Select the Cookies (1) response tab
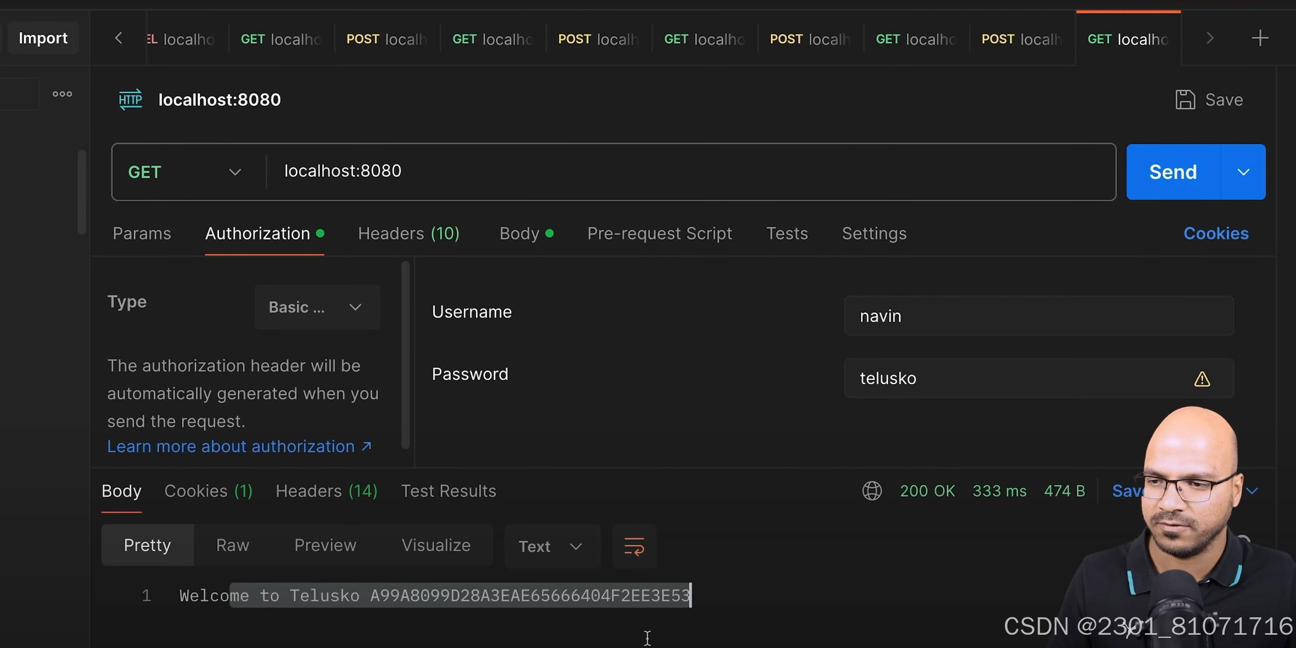Image resolution: width=1296 pixels, height=648 pixels. coord(208,491)
